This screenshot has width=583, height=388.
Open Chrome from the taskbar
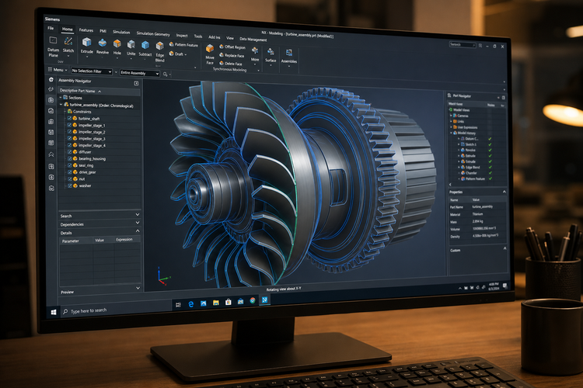click(253, 300)
